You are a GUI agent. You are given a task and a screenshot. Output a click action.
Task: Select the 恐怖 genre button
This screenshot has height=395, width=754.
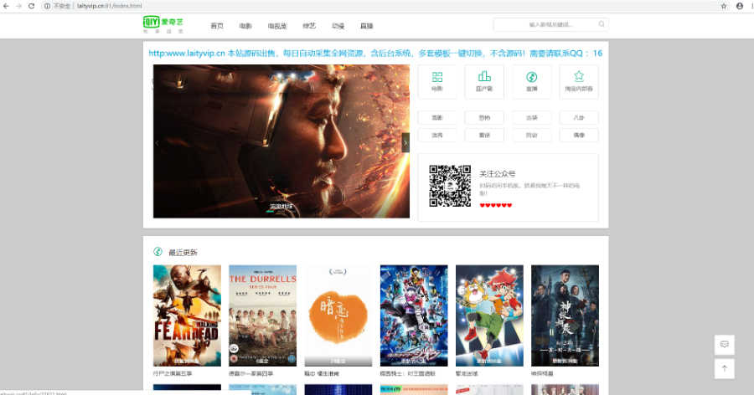point(484,118)
